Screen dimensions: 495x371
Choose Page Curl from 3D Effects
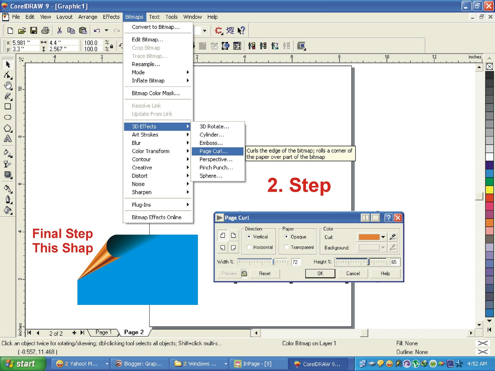[x=217, y=151]
